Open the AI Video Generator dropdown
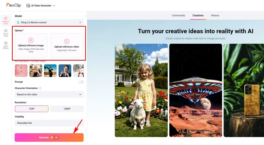The image size is (264, 145). (41, 6)
